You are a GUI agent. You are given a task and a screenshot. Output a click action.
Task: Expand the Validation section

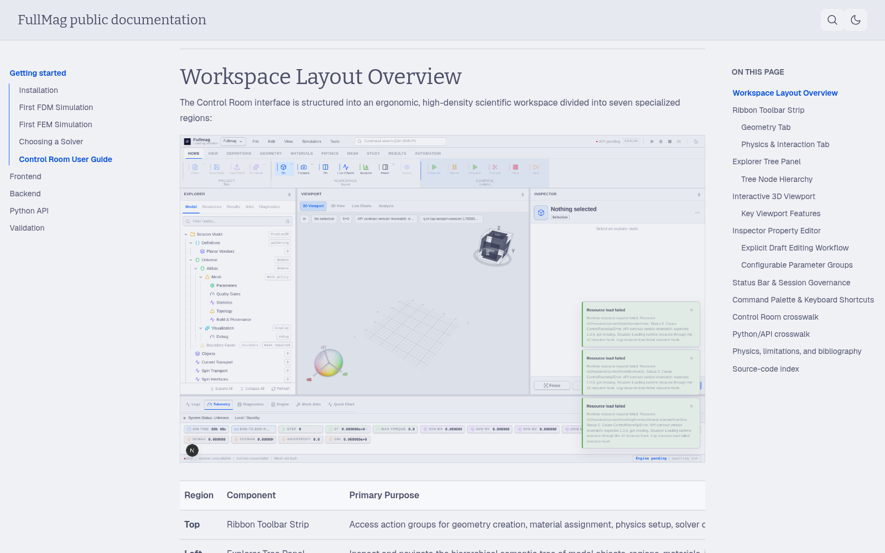click(27, 228)
